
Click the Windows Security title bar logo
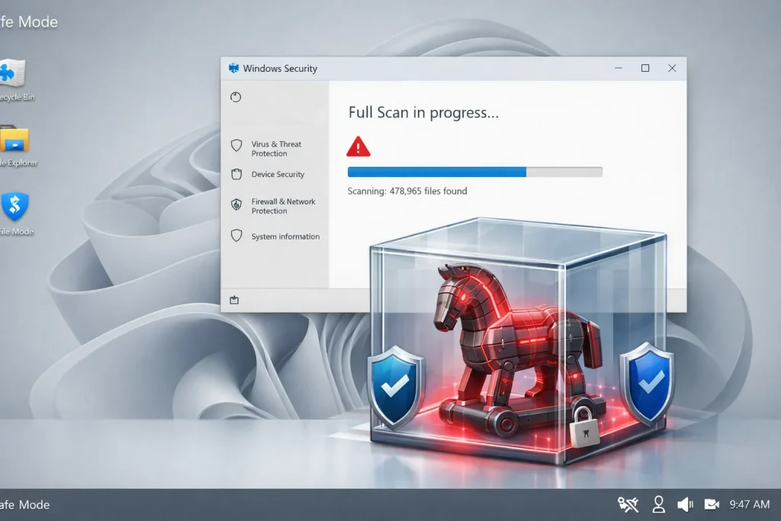pyautogui.click(x=233, y=68)
